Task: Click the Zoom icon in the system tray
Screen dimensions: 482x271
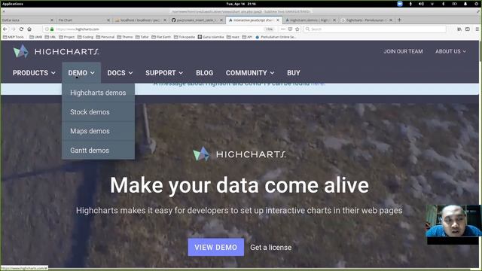Action: (x=400, y=4)
